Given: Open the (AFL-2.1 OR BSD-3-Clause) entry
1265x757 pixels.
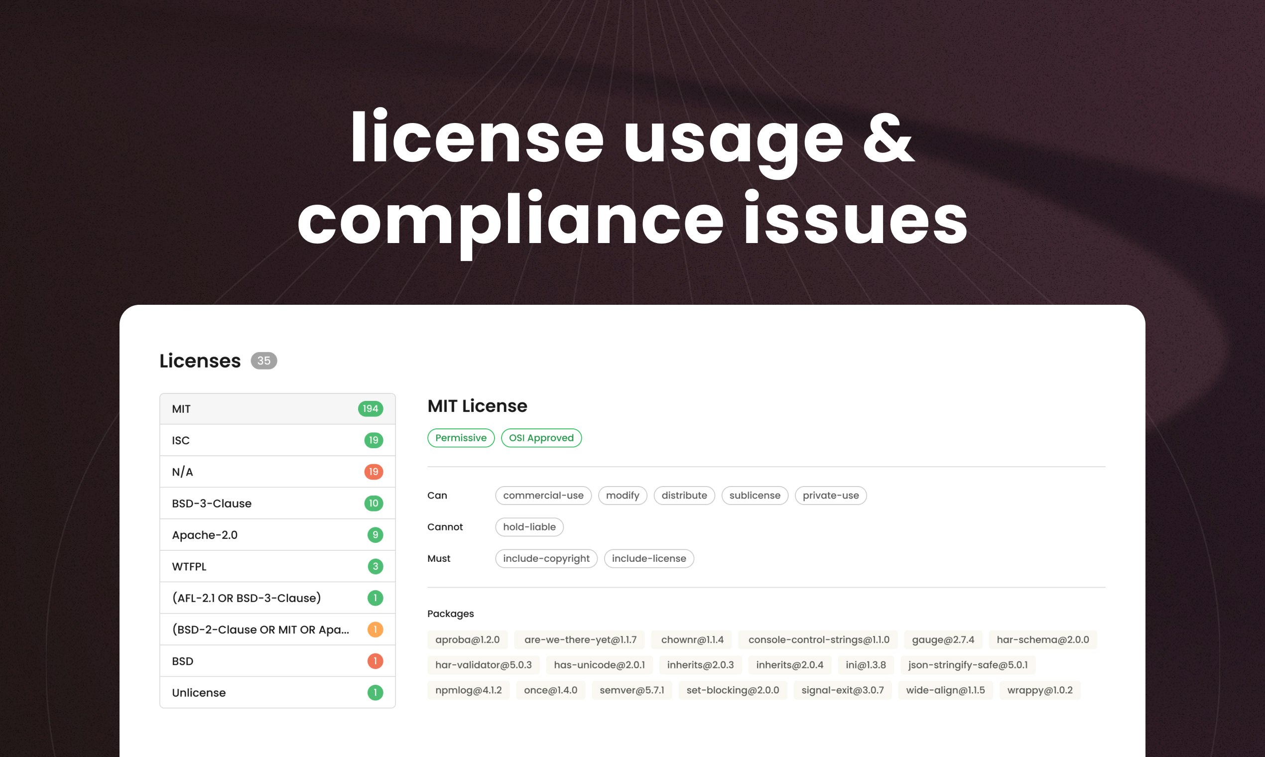Looking at the screenshot, I should click(277, 598).
